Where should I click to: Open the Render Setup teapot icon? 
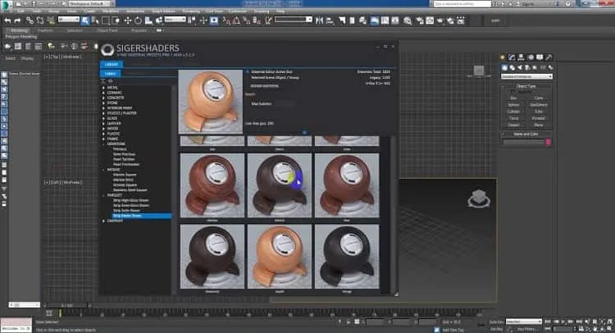click(x=420, y=21)
